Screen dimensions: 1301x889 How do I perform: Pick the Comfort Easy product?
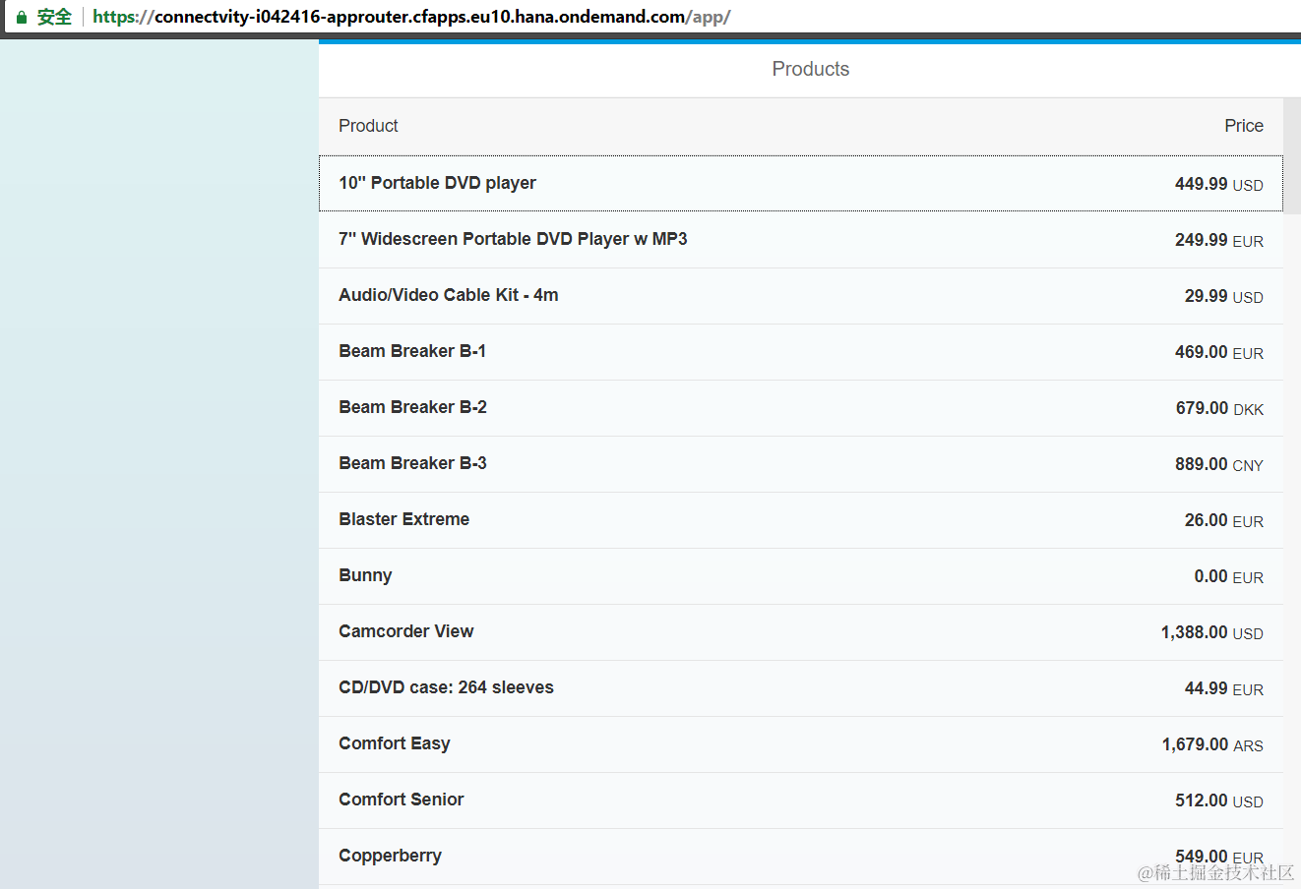[801, 744]
